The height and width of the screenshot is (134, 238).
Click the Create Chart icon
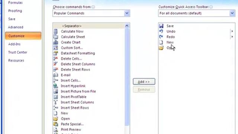pos(55,42)
